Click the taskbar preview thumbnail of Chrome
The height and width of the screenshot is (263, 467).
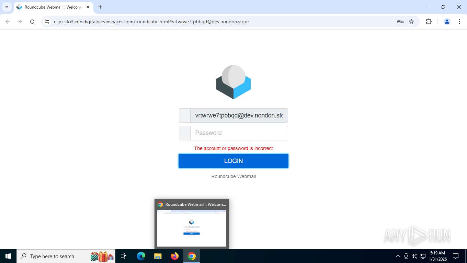(192, 228)
